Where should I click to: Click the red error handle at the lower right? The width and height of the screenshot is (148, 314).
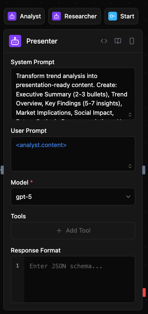point(144,292)
